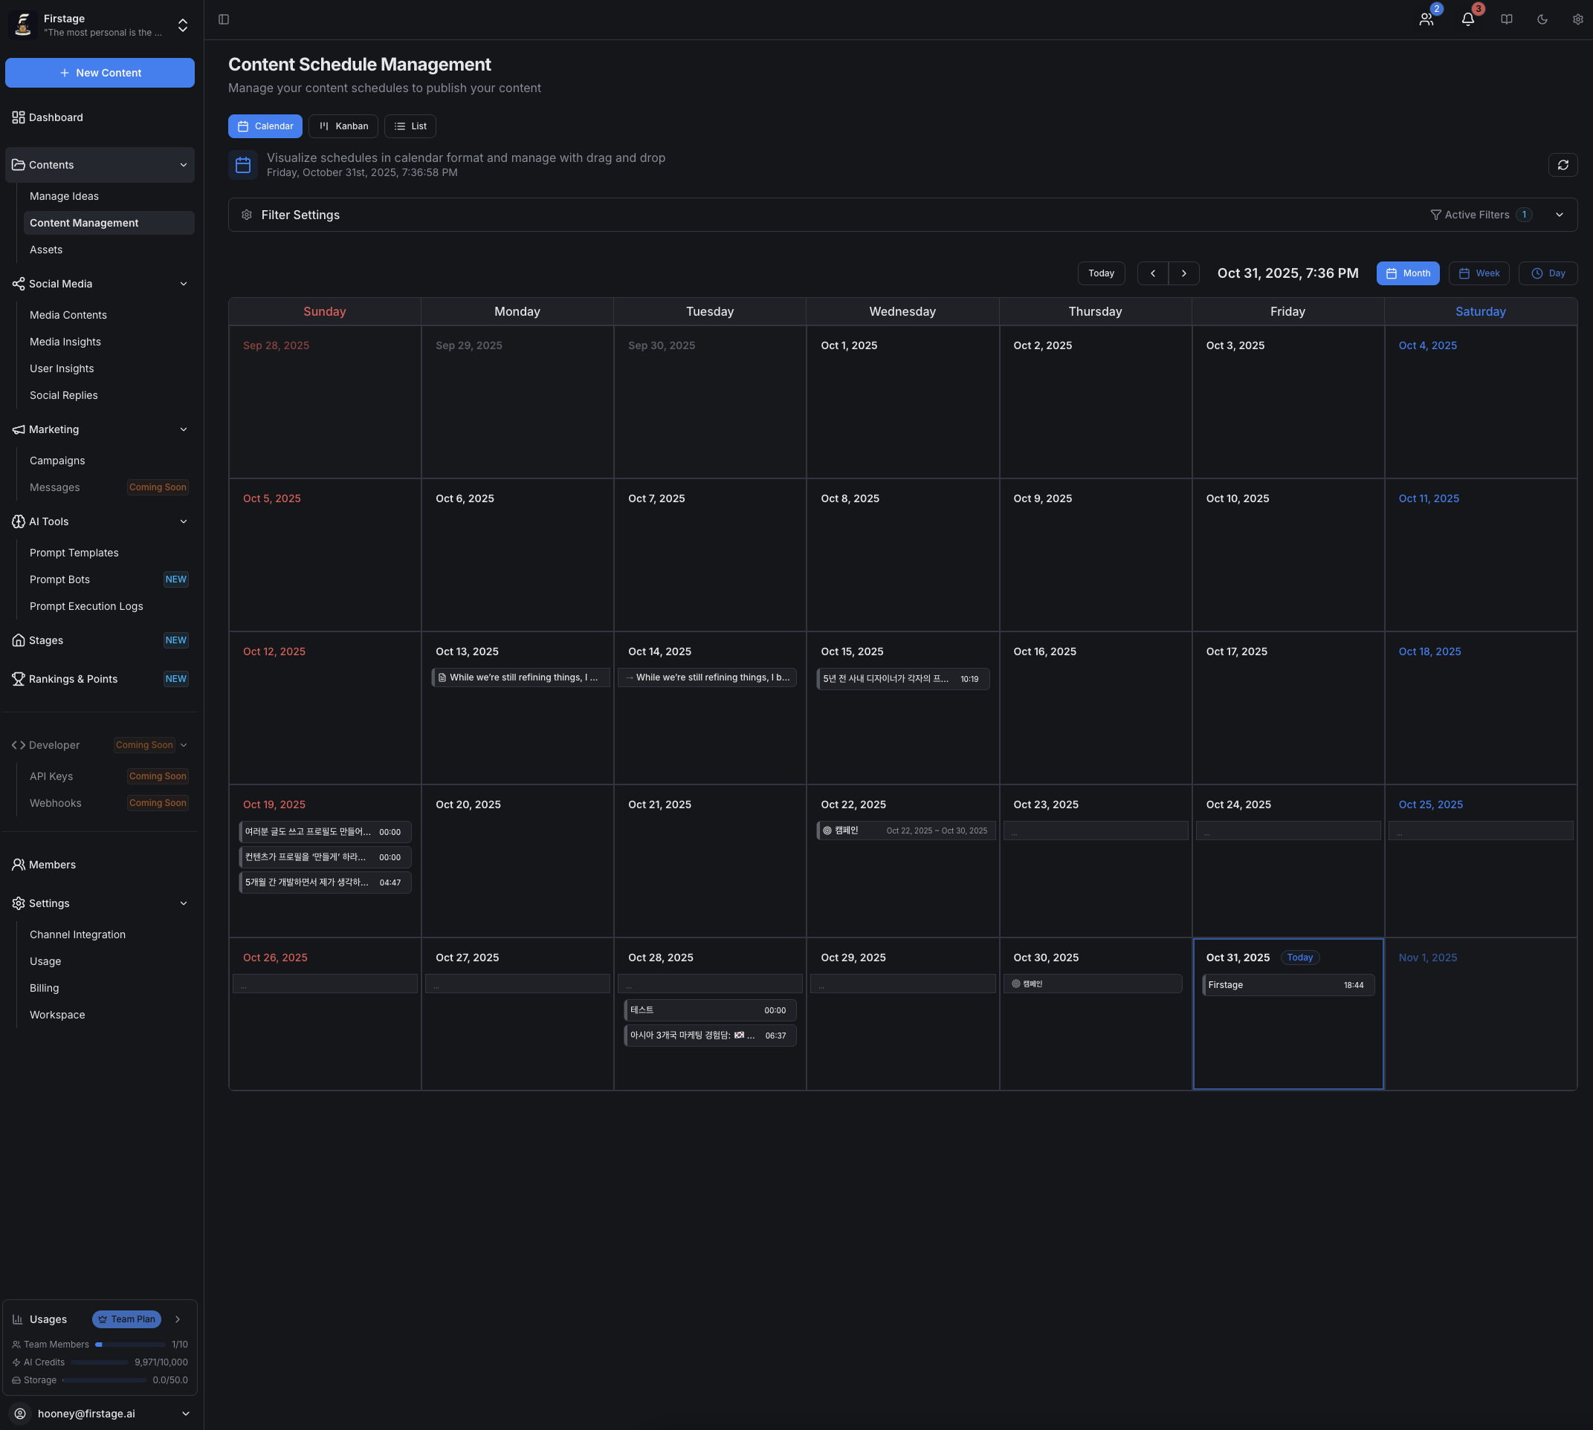Click the AI Credits usage bar
The height and width of the screenshot is (1430, 1593).
[99, 1362]
